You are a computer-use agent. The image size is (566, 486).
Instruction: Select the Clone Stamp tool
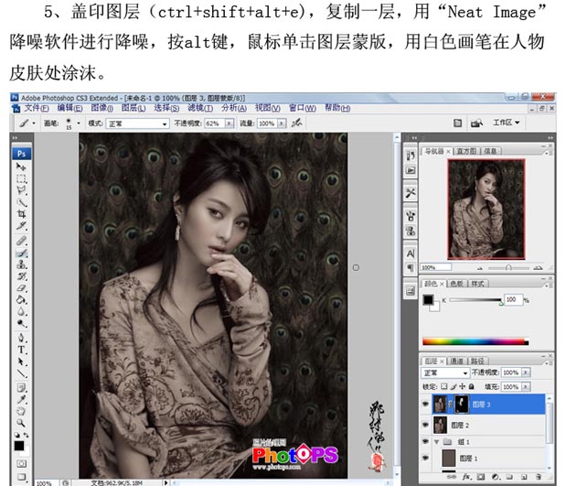coord(21,265)
